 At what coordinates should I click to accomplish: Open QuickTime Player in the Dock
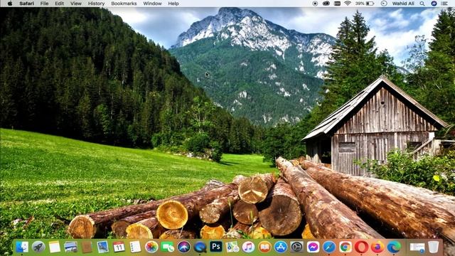[x=200, y=247]
